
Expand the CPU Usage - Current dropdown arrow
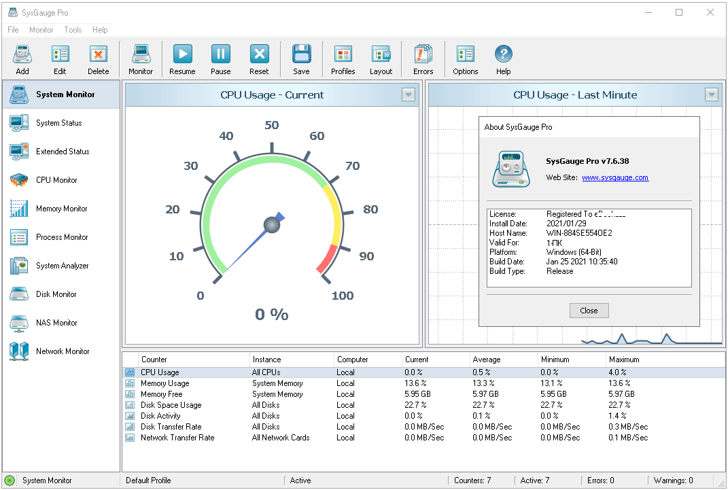point(408,95)
